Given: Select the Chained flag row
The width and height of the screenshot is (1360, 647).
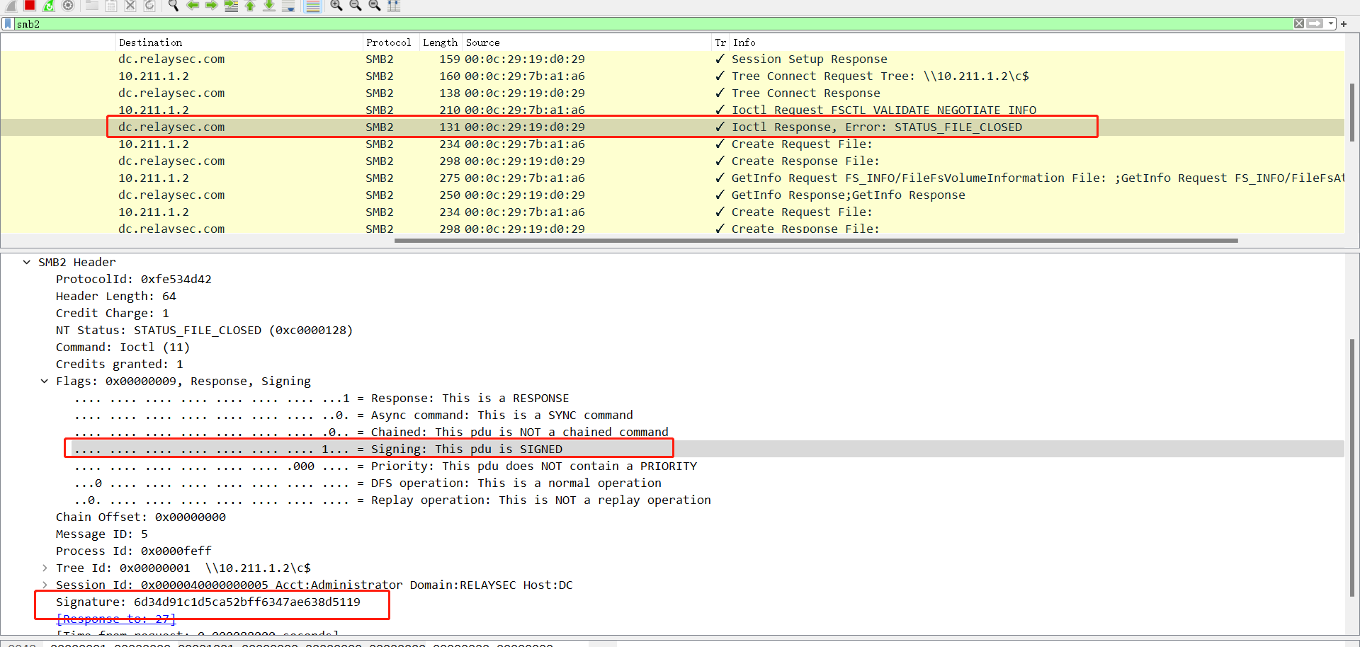Looking at the screenshot, I should (371, 432).
